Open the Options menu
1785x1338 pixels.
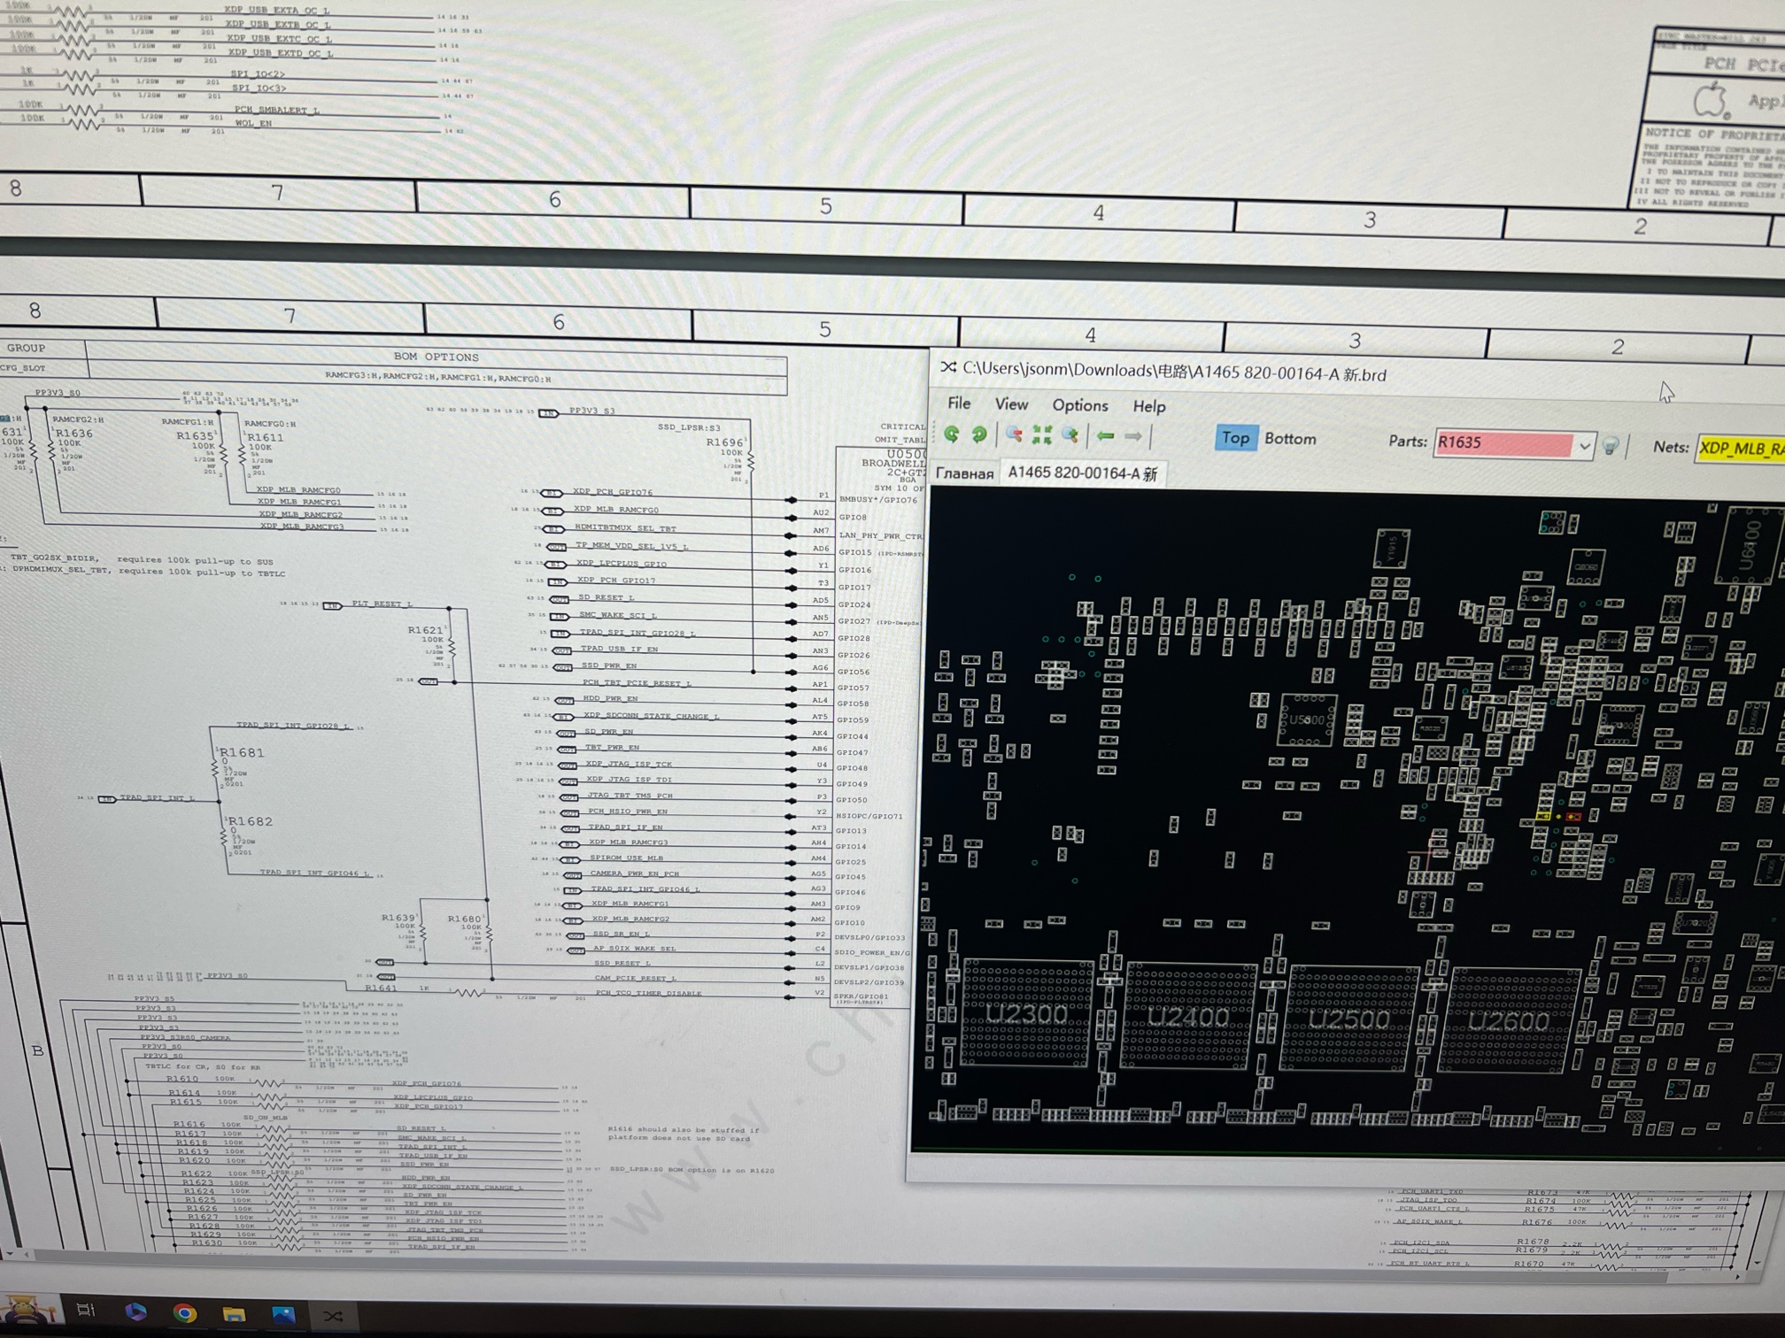coord(1079,405)
